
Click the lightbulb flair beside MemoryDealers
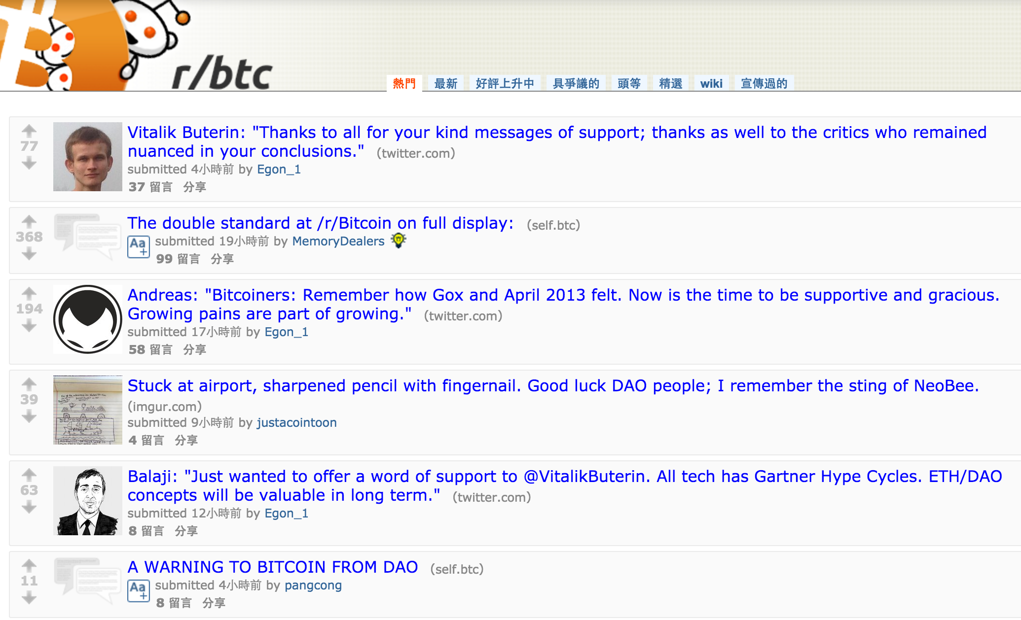click(399, 241)
